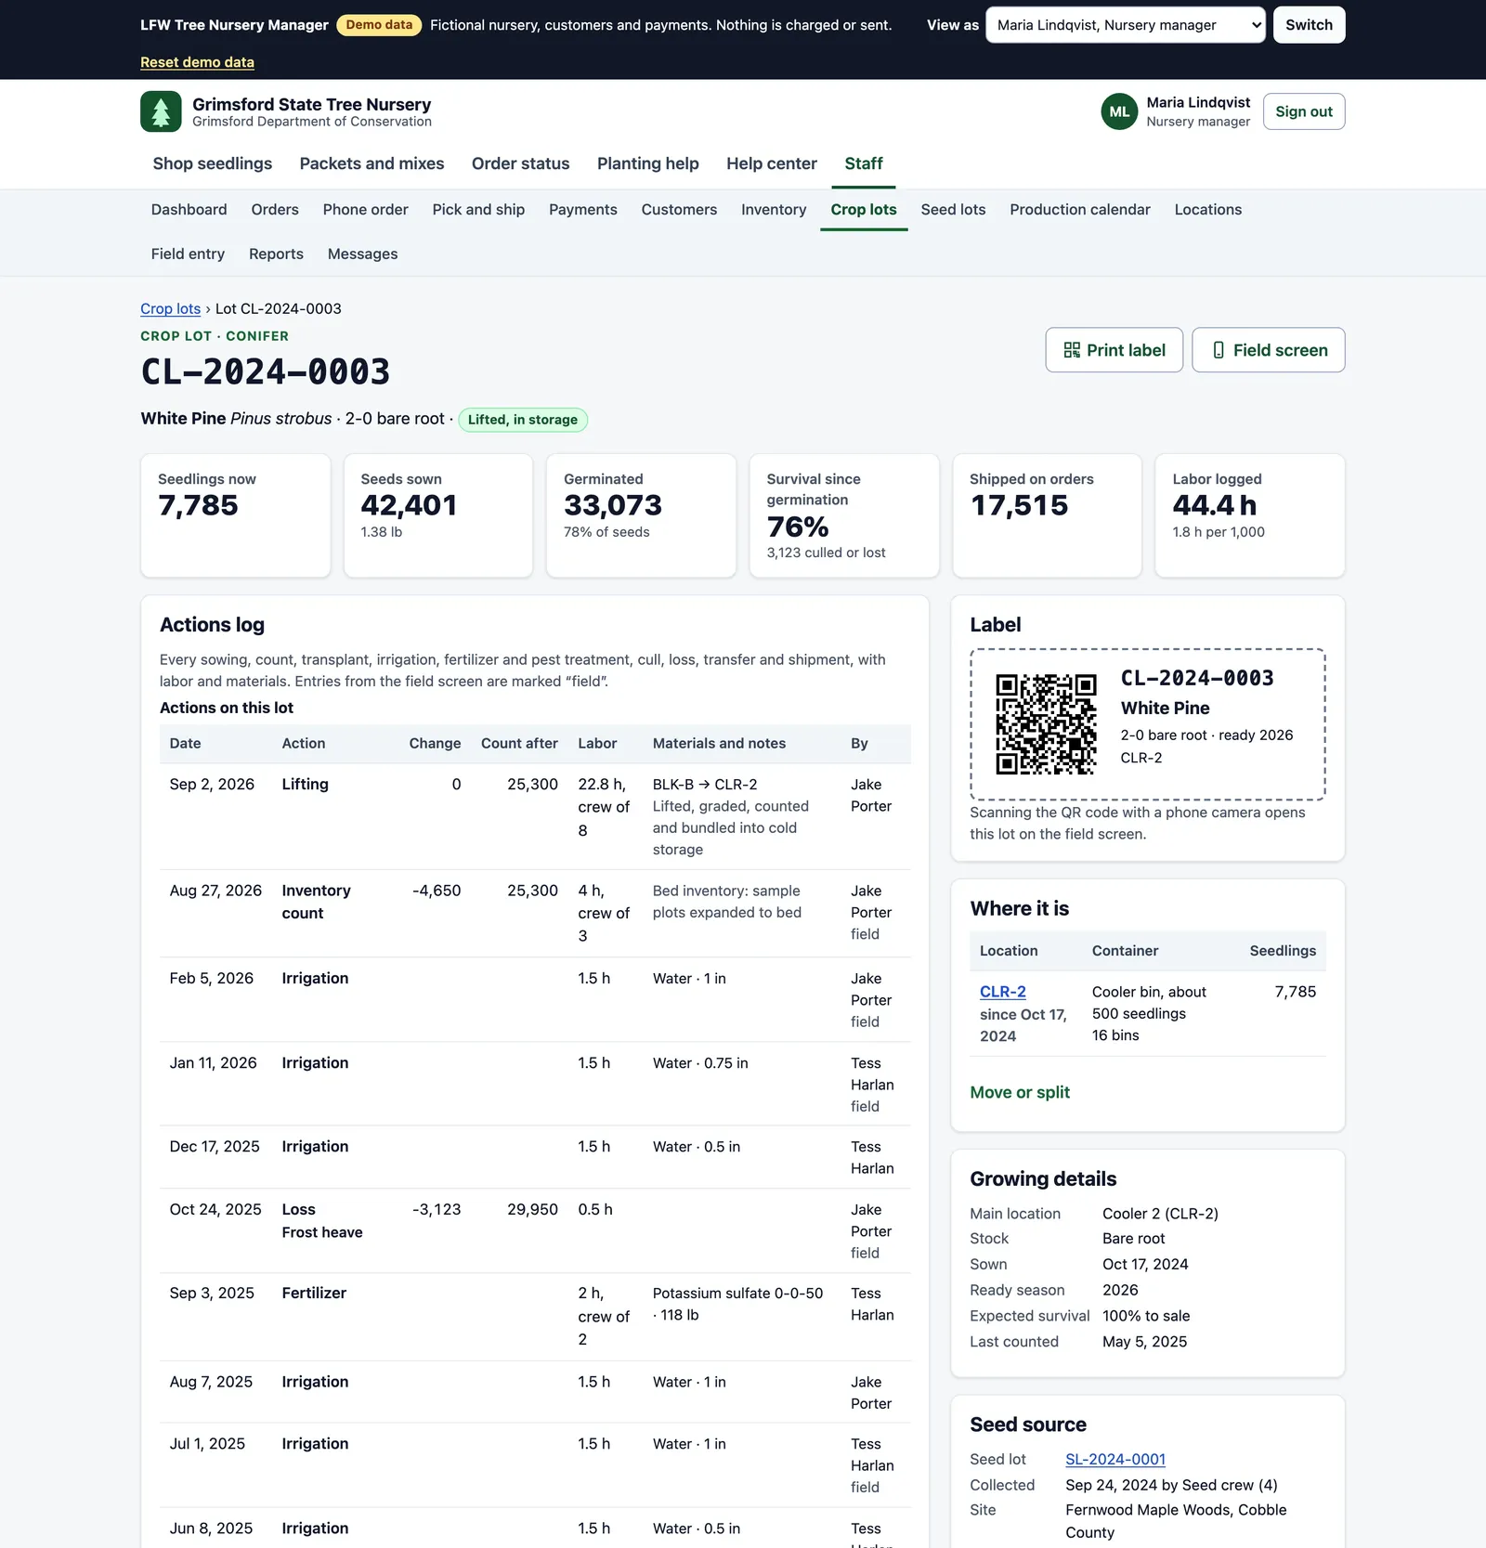Click the 'Seedlings now' 7,785 card
This screenshot has width=1486, height=1548.
(x=236, y=515)
